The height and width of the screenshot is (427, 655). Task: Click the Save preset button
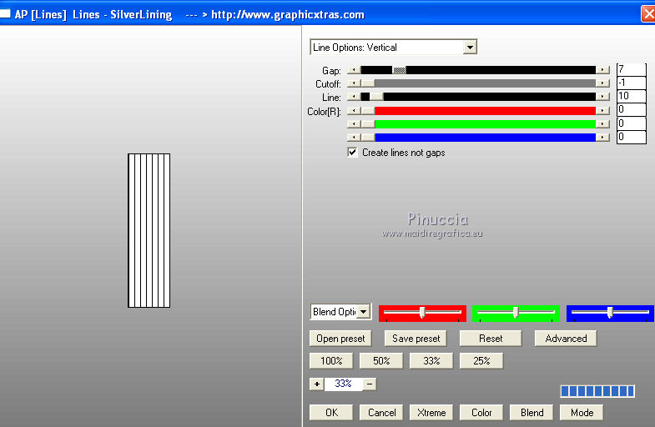pyautogui.click(x=416, y=338)
